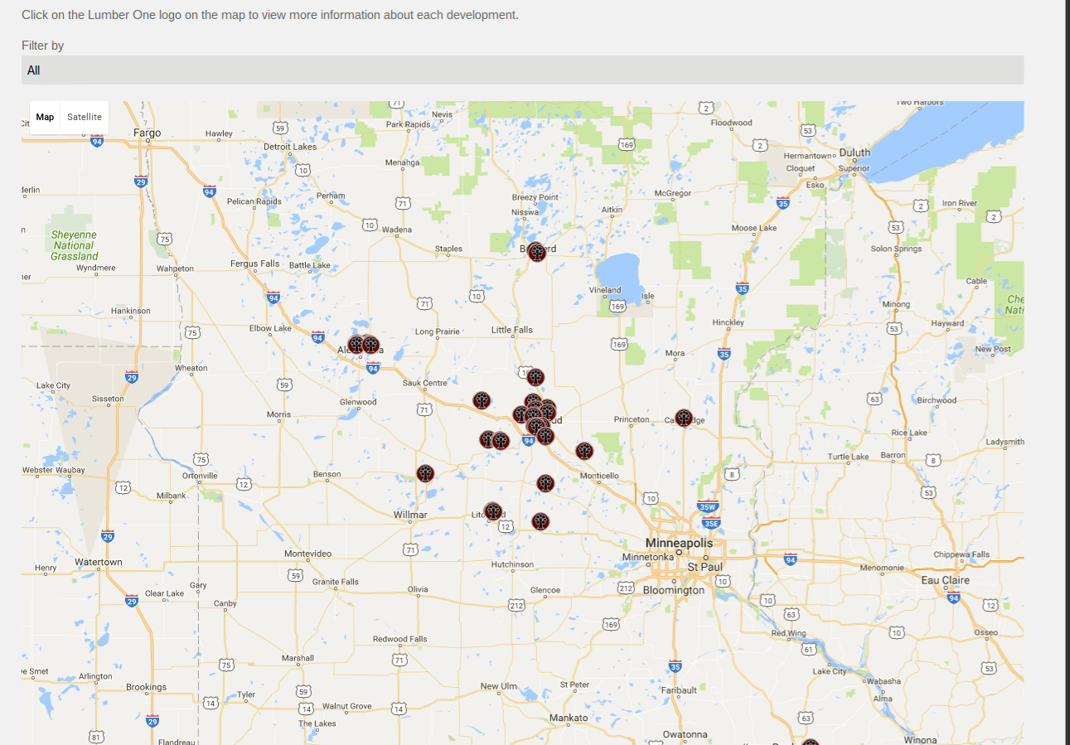
Task: Select the Map view tab
Action: click(x=45, y=118)
